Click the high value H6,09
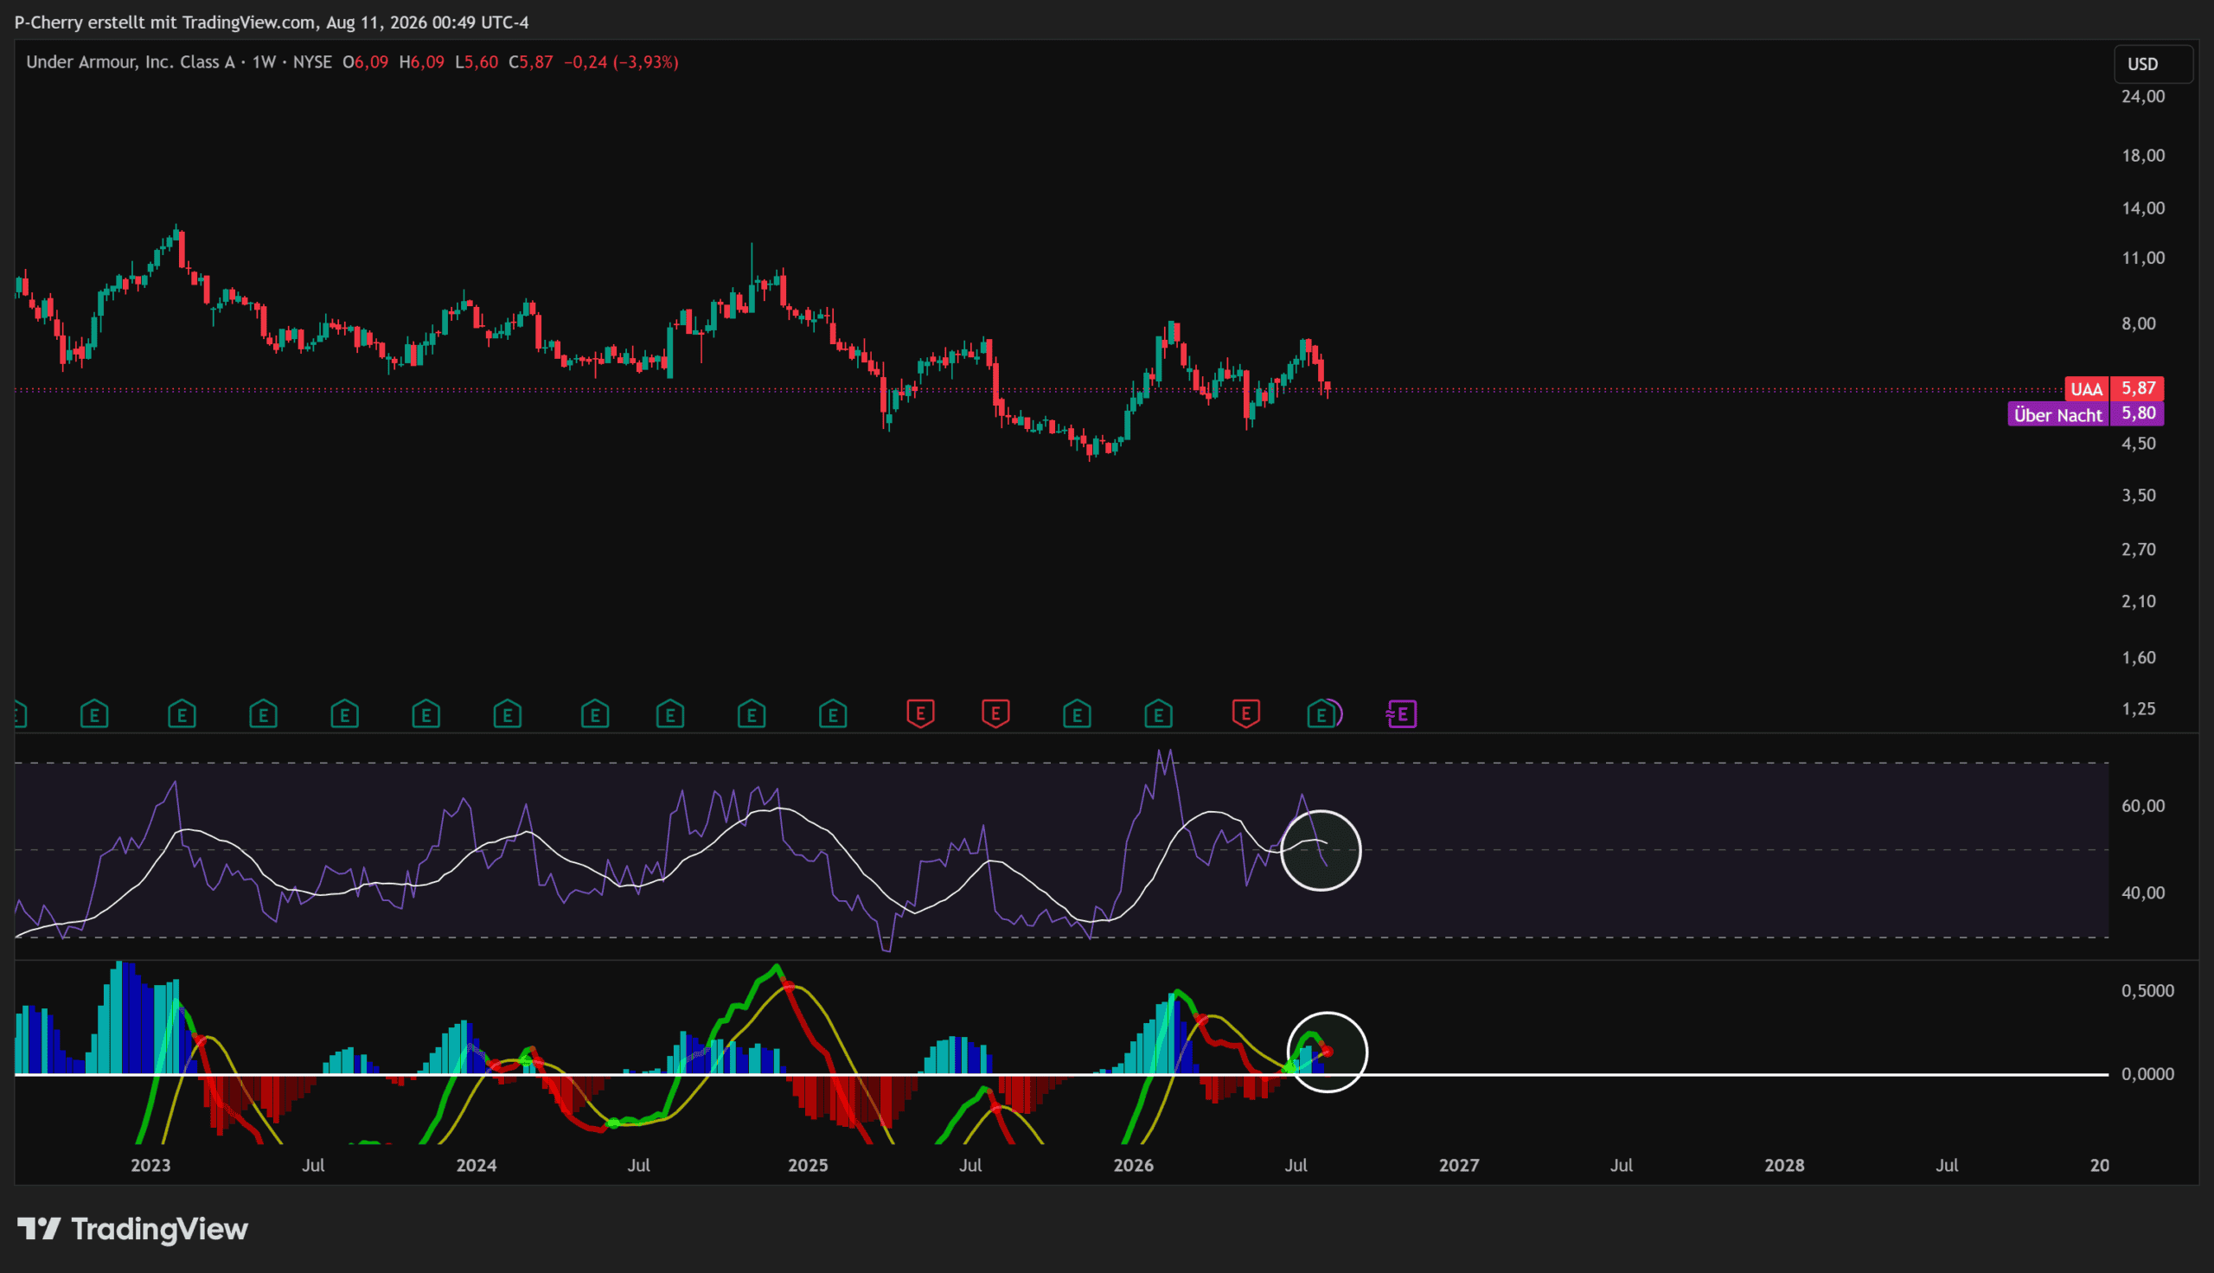Screen dimensions: 2214x1273 (x=421, y=62)
